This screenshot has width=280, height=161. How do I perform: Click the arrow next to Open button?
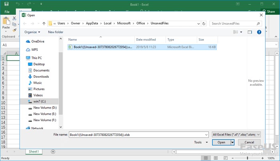[233, 142]
